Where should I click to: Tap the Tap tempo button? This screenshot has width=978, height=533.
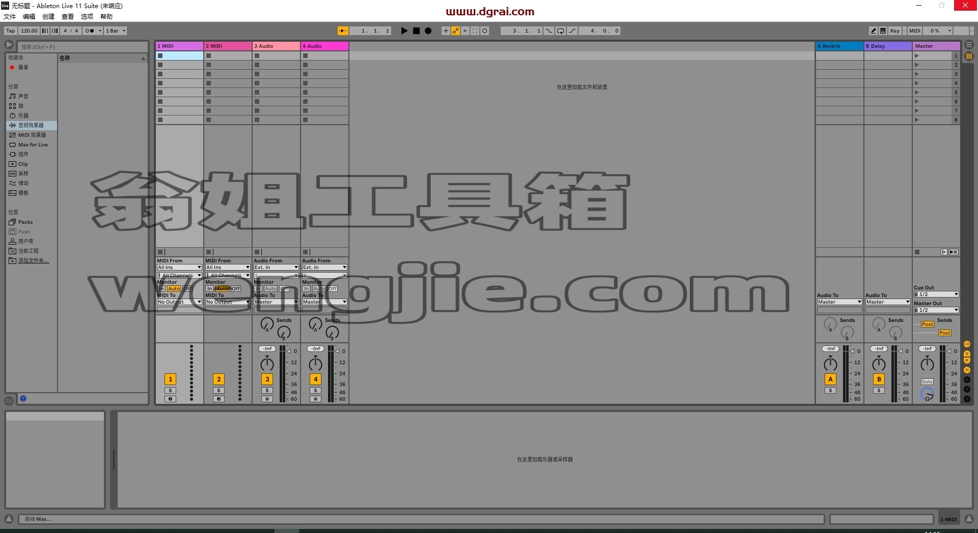click(x=10, y=31)
